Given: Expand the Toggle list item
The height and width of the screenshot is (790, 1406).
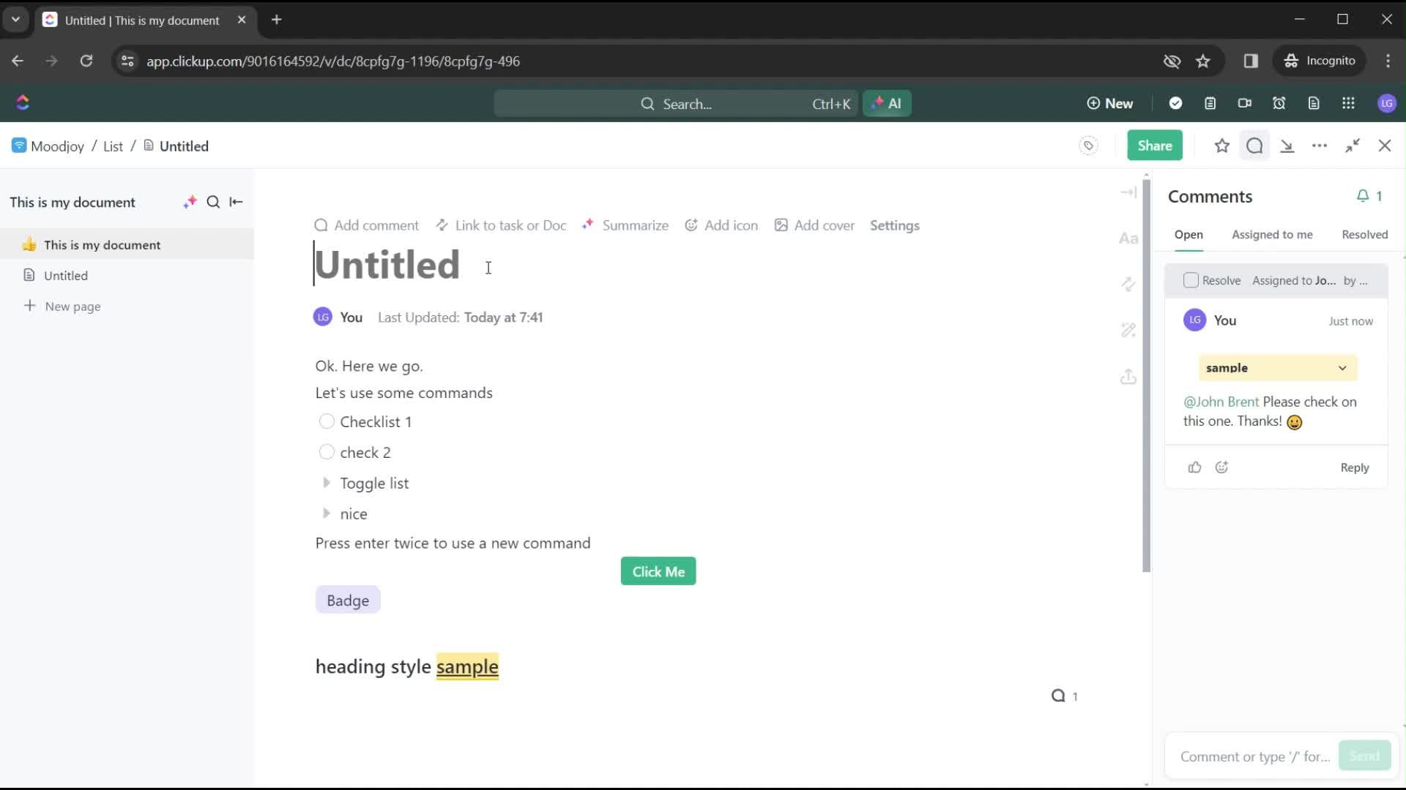Looking at the screenshot, I should [327, 482].
